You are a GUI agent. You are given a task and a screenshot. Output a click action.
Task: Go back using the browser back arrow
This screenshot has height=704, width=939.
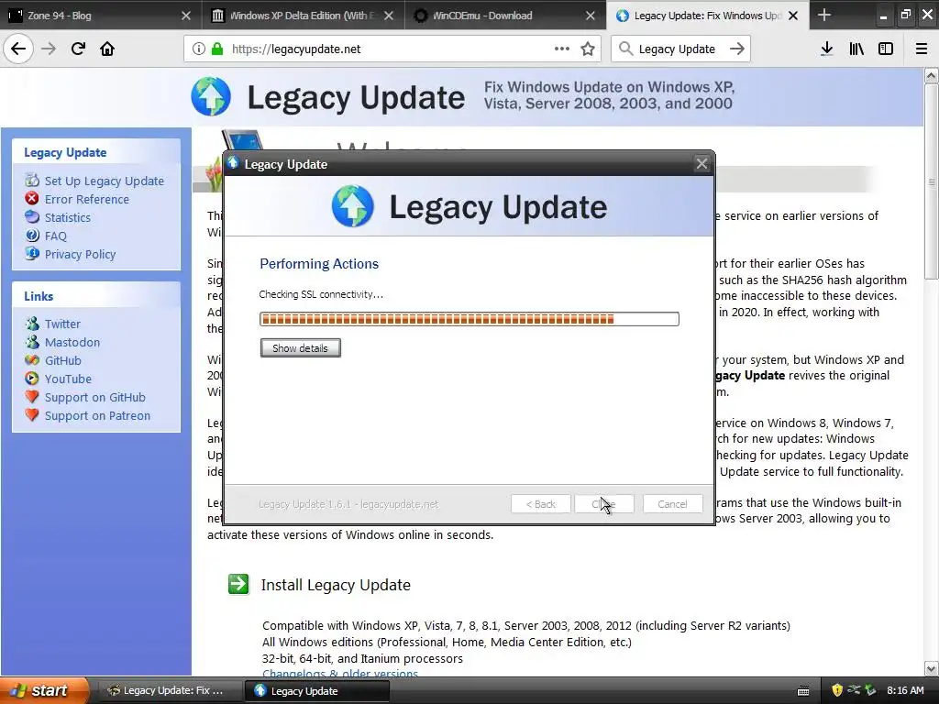click(x=18, y=49)
